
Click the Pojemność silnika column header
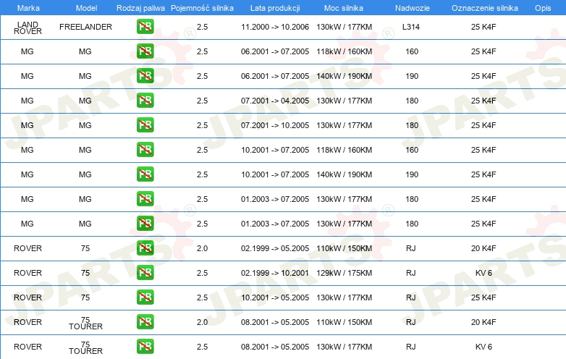[202, 8]
